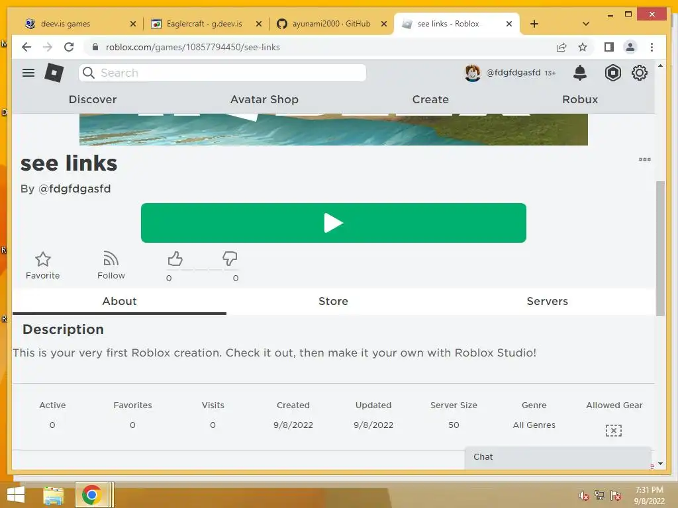Open a new browser tab
Viewport: 678px width, 508px height.
[534, 24]
